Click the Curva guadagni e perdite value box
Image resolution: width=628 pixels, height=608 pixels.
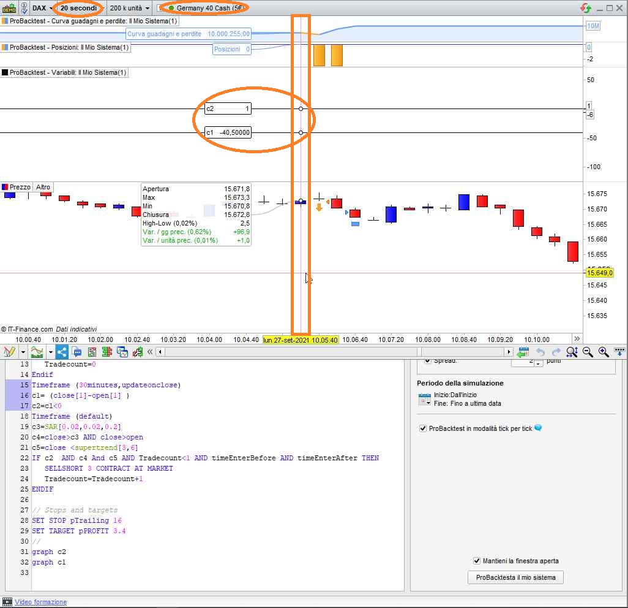click(x=189, y=34)
